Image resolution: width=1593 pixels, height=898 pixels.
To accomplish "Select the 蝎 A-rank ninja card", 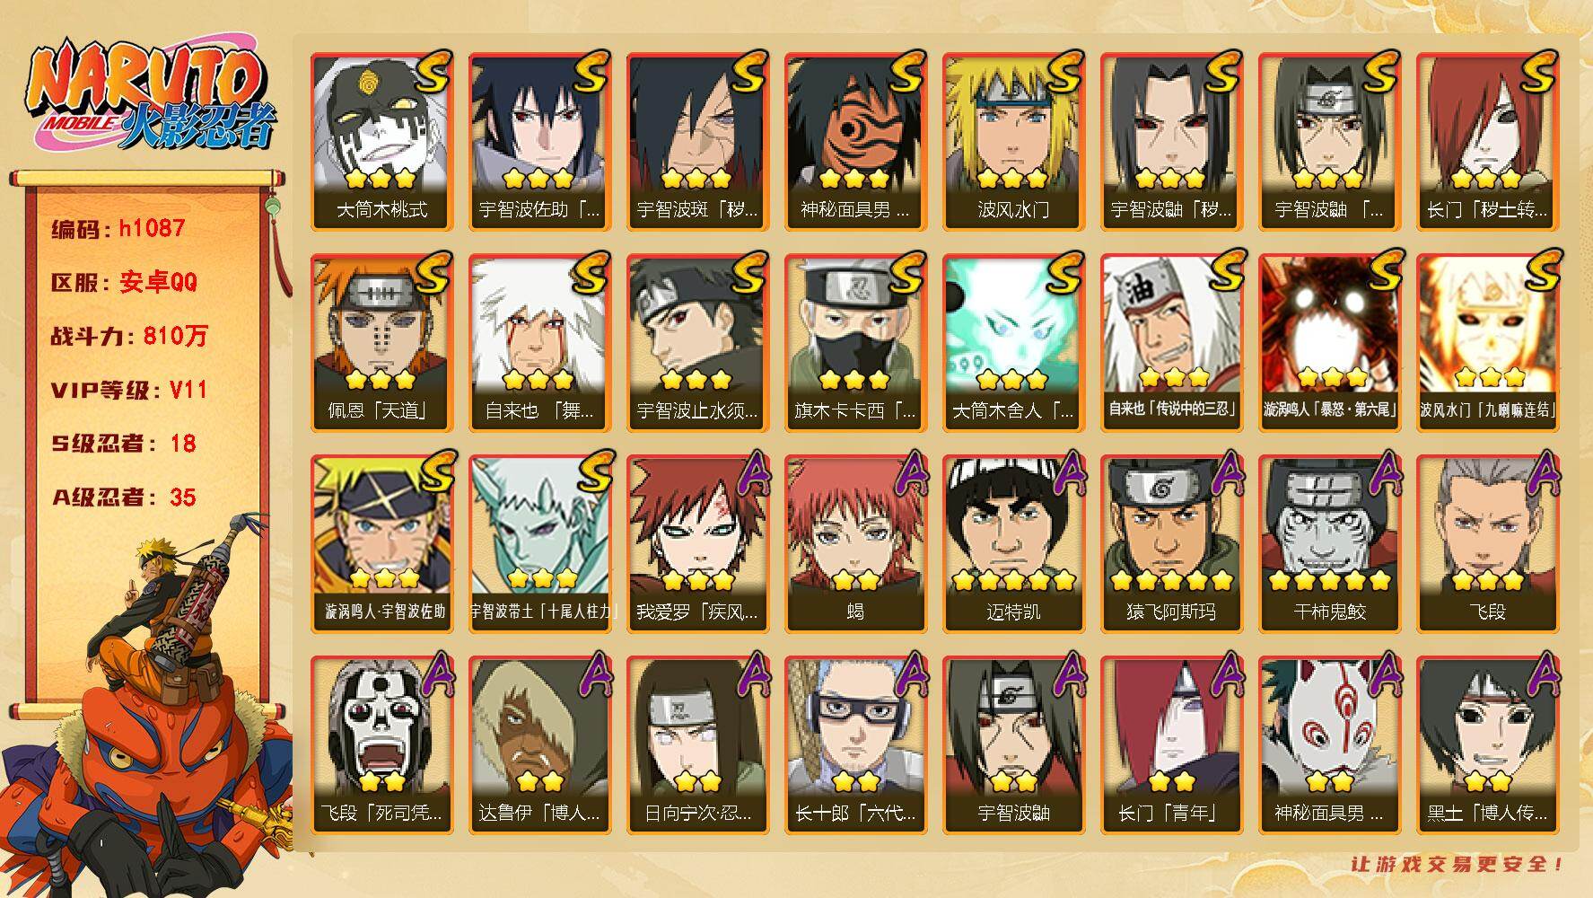I will (855, 544).
